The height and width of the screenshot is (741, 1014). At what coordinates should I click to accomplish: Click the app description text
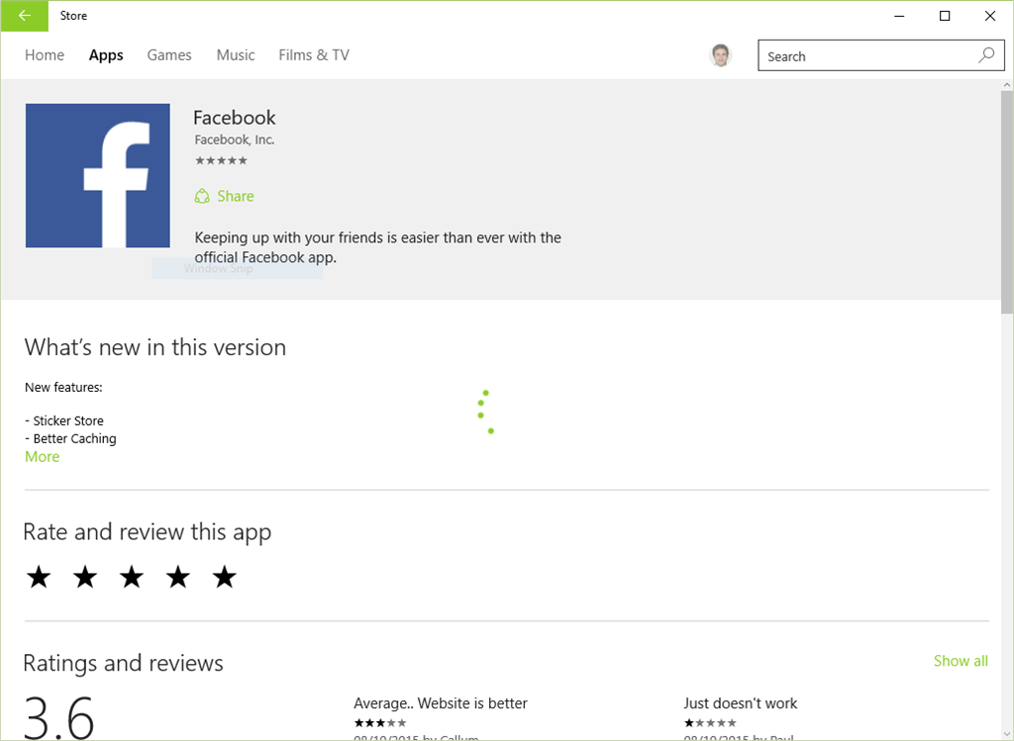[x=377, y=247]
